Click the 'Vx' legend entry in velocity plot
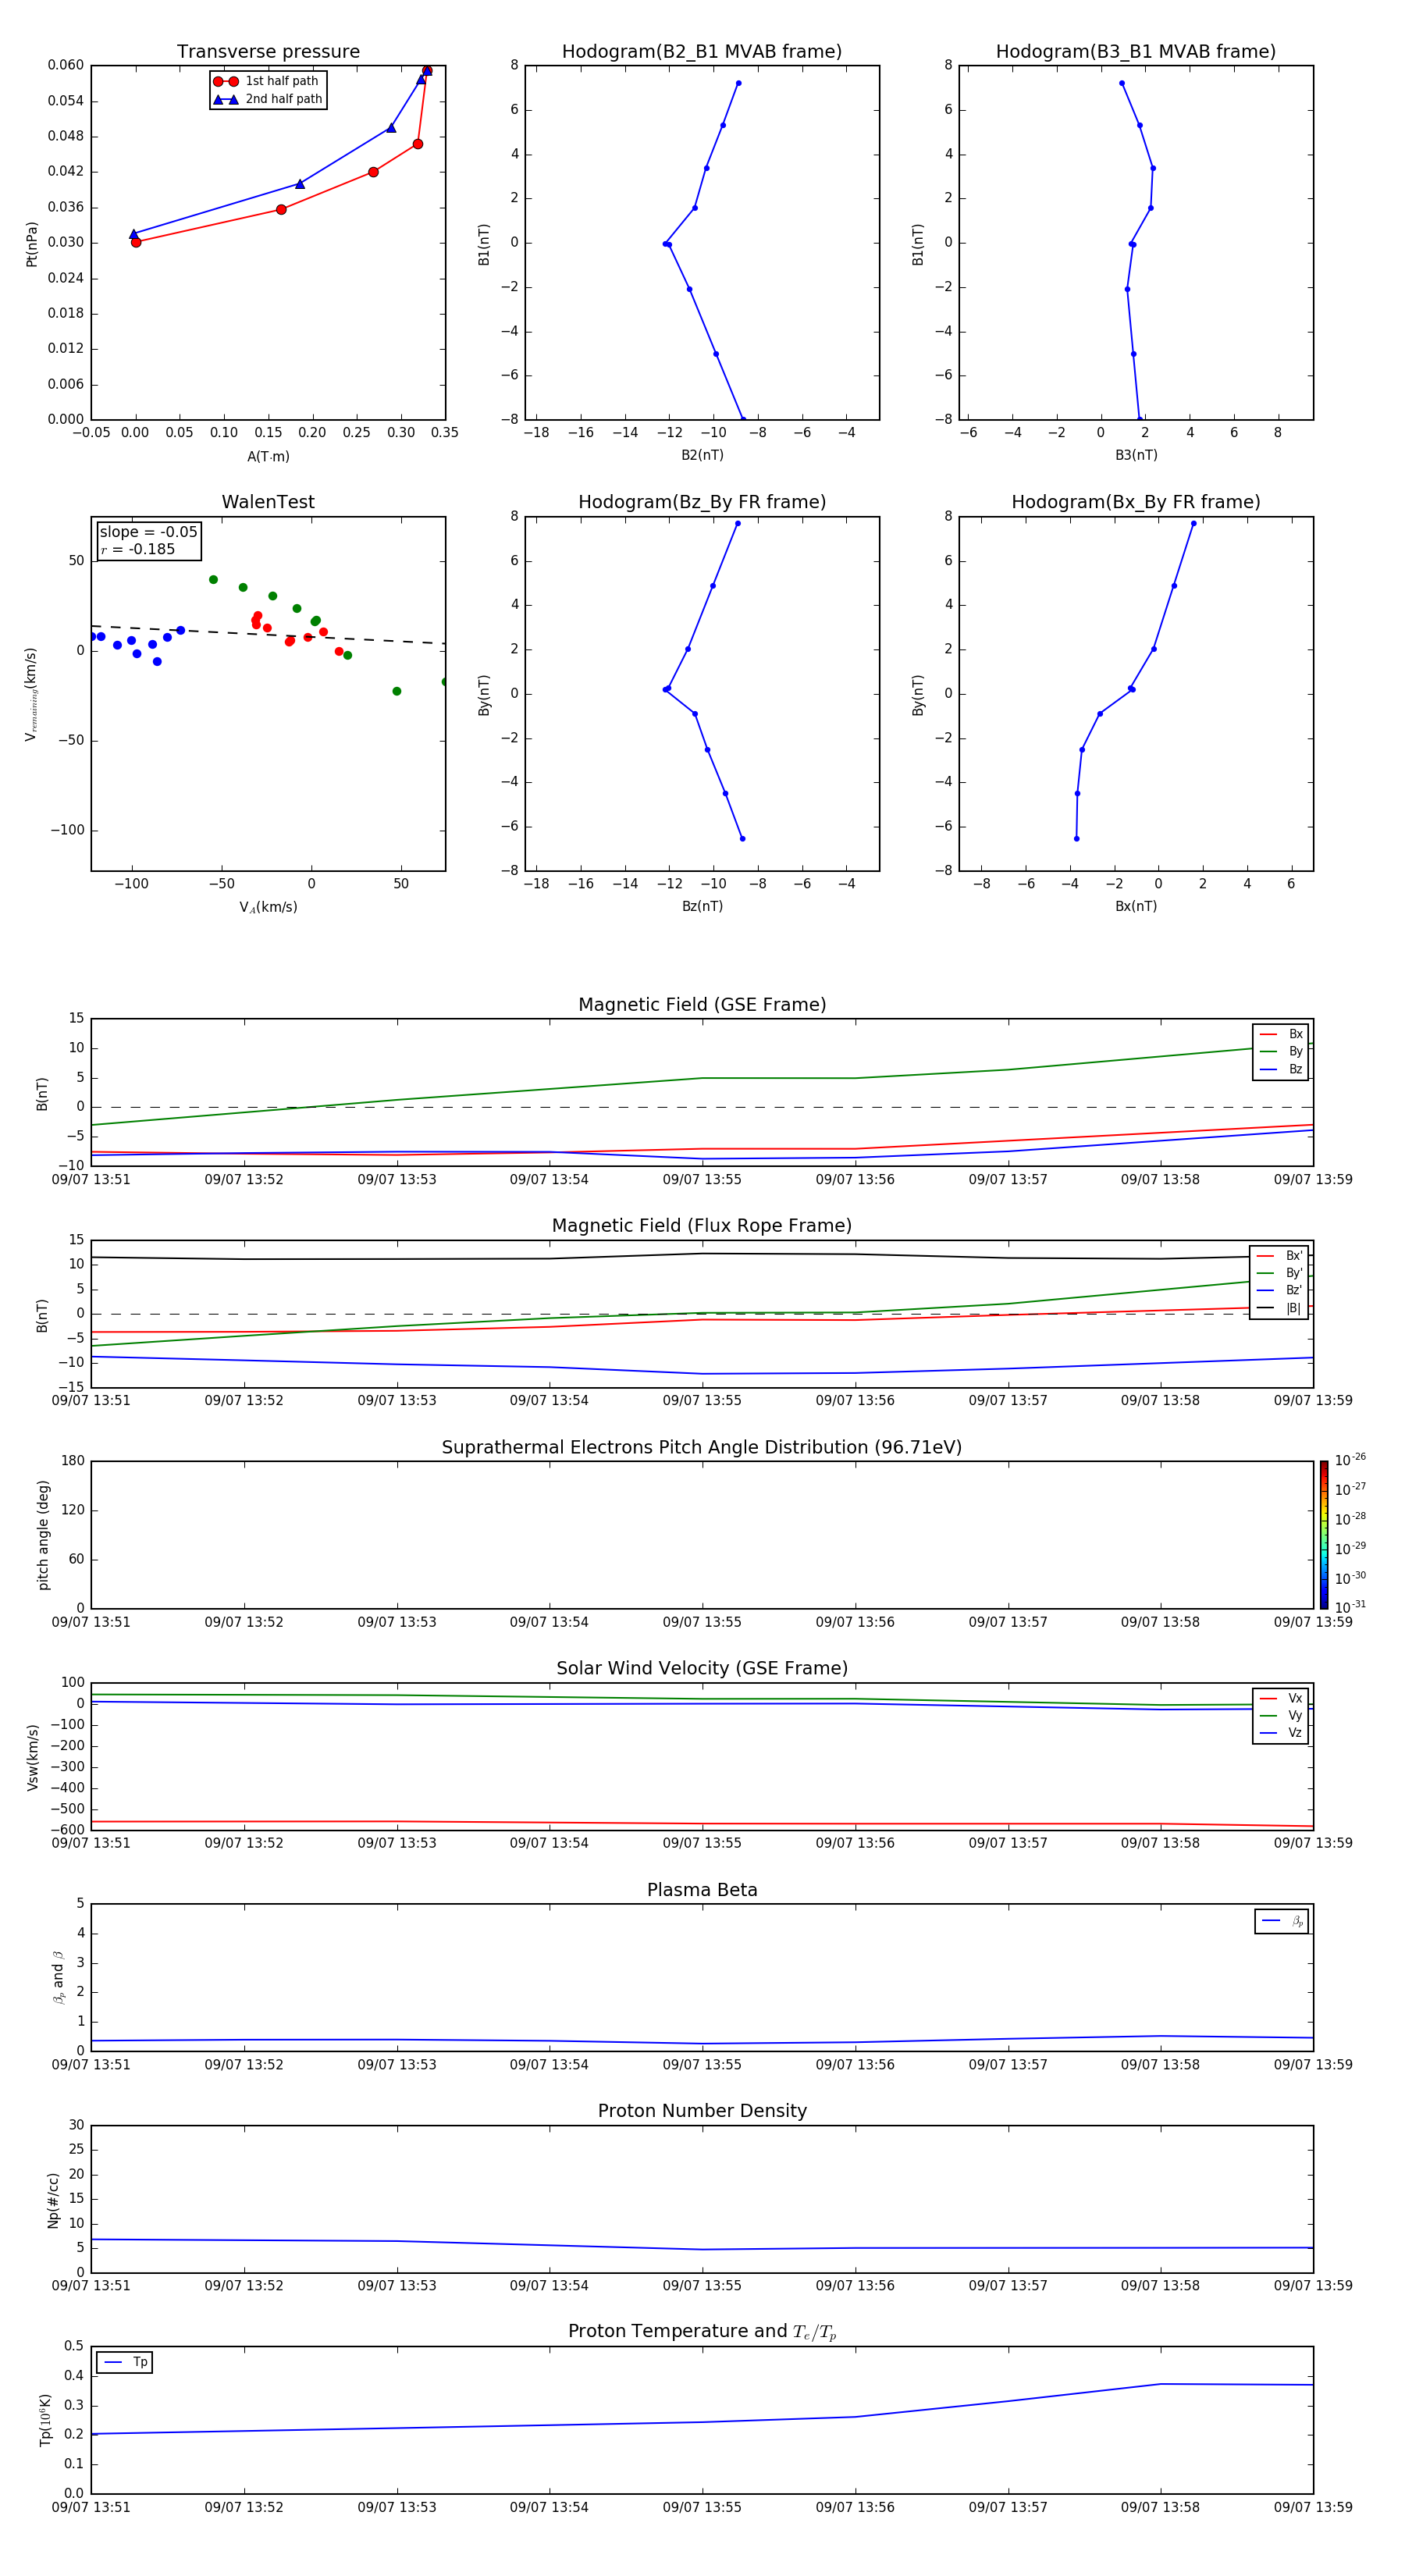Screen dimensions: 1405x2576 click(x=1281, y=1698)
